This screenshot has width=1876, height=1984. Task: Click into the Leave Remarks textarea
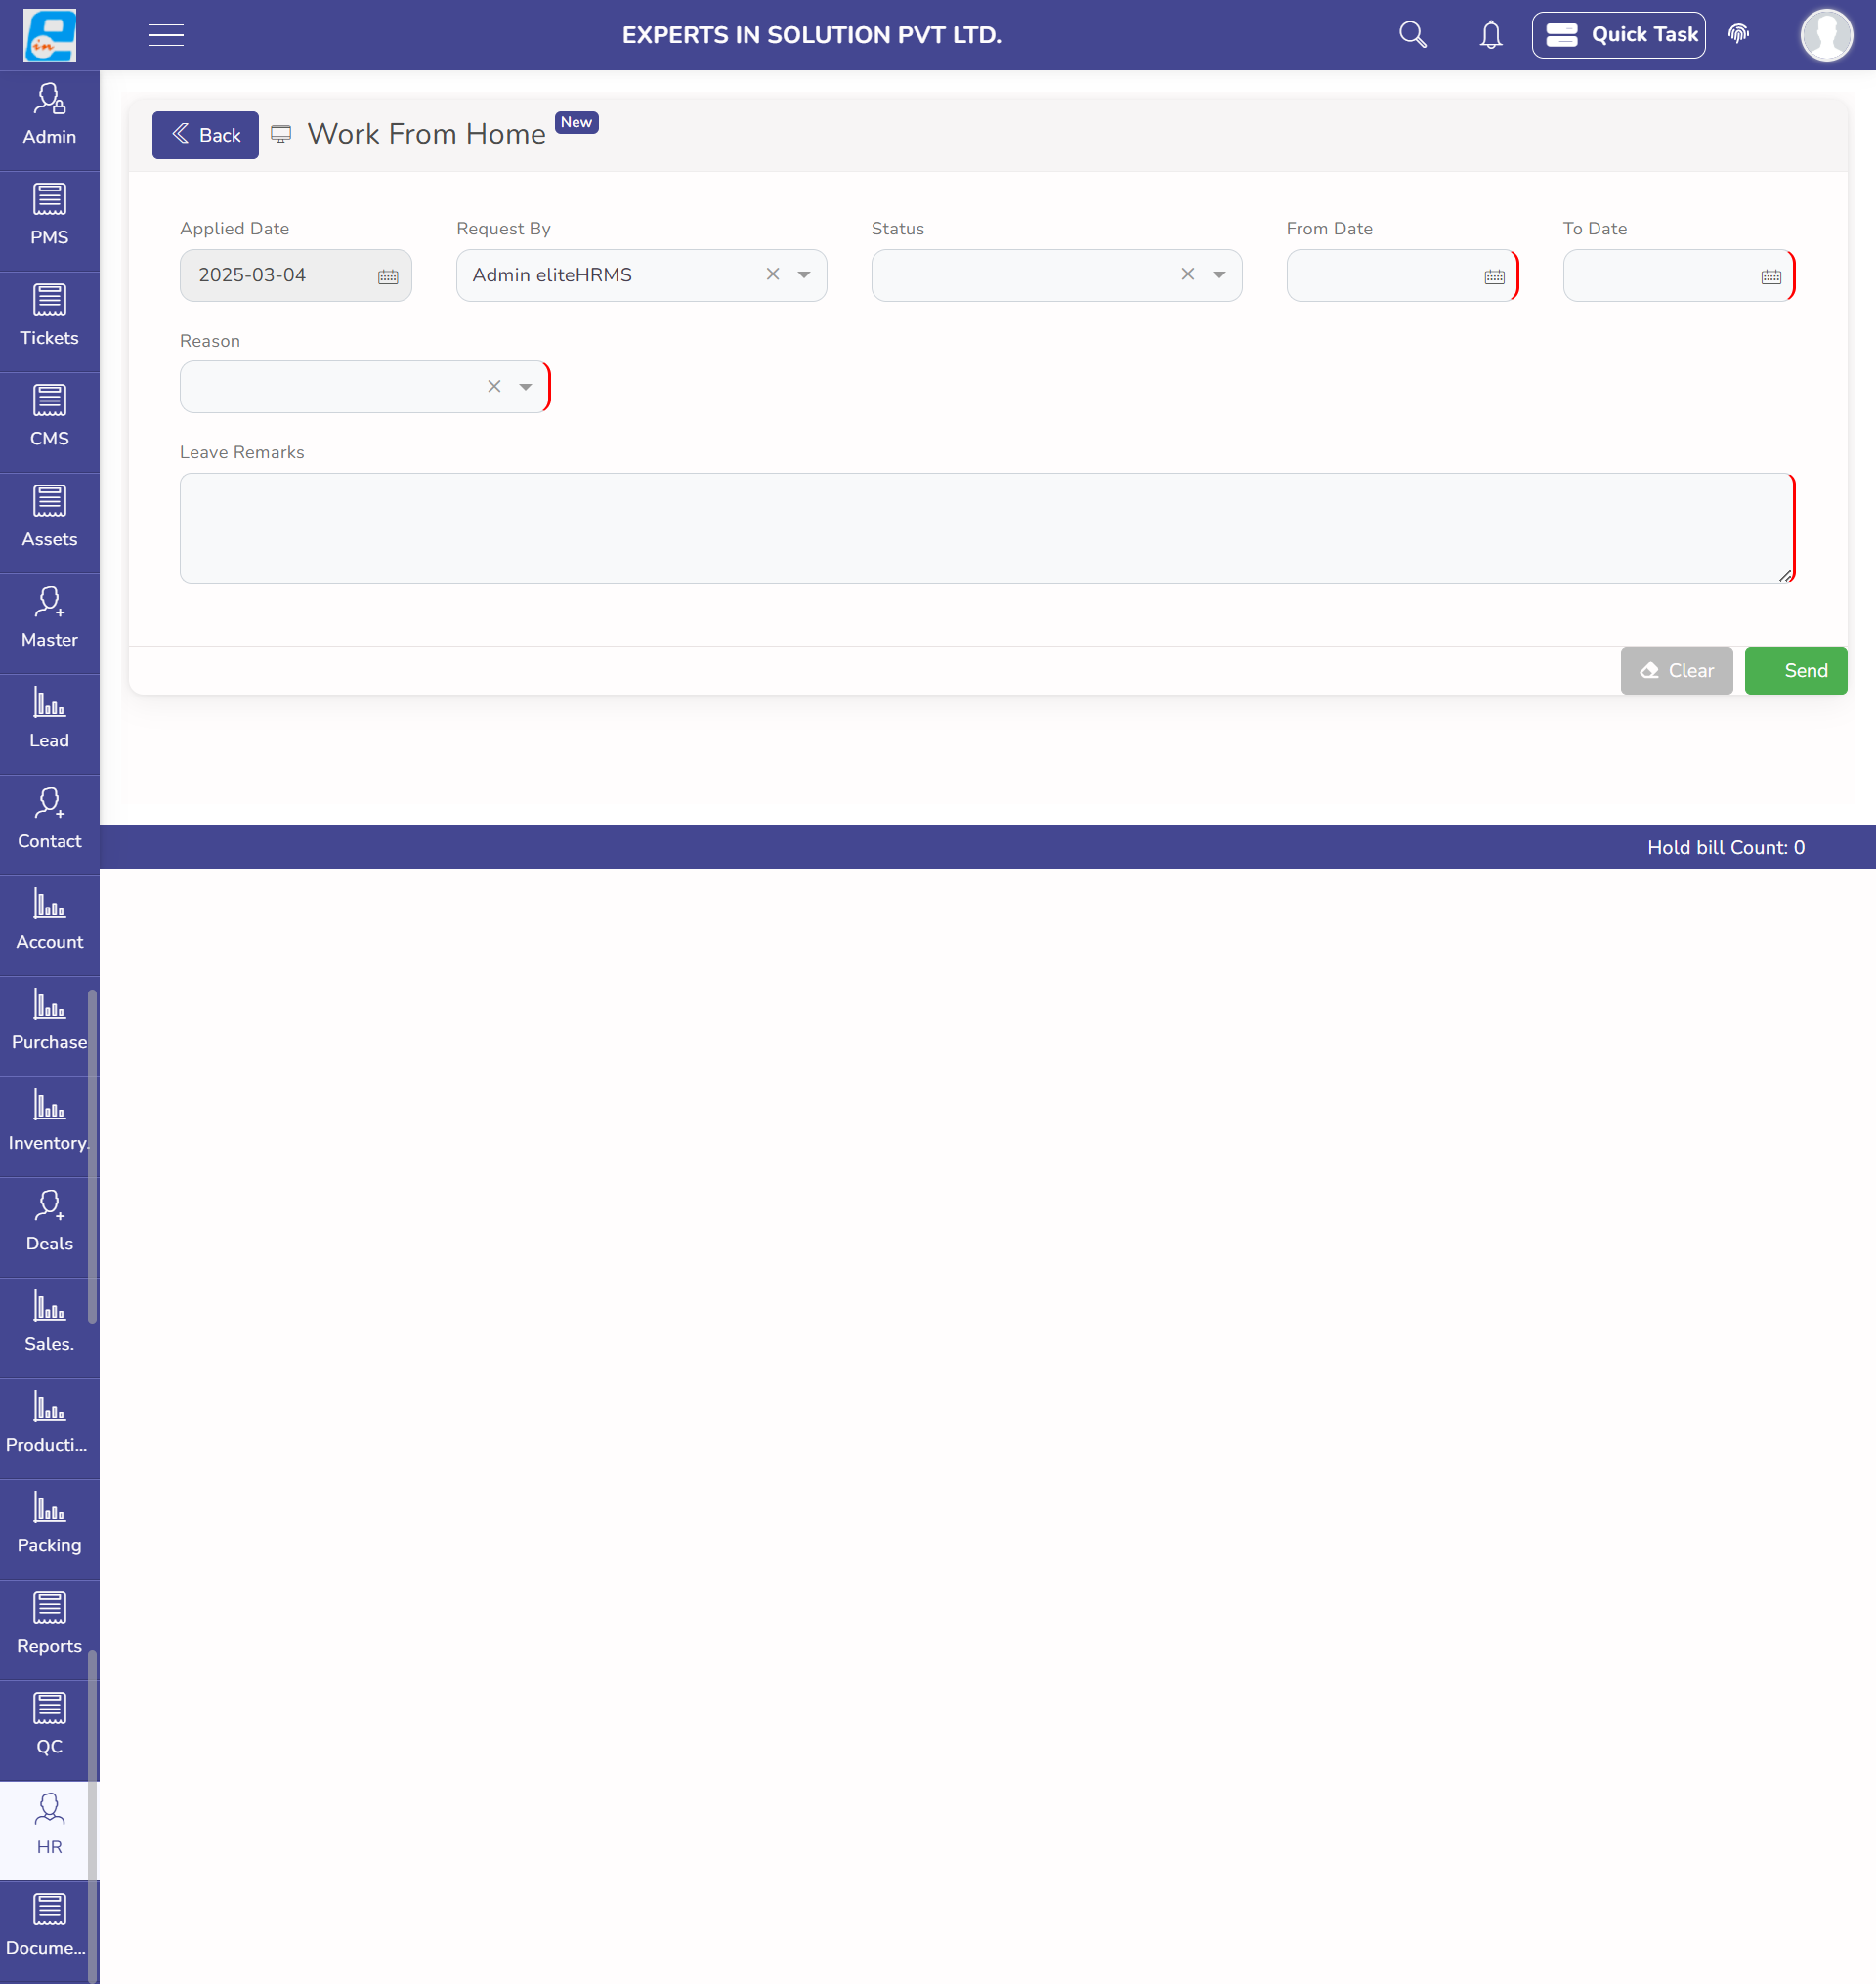click(986, 528)
